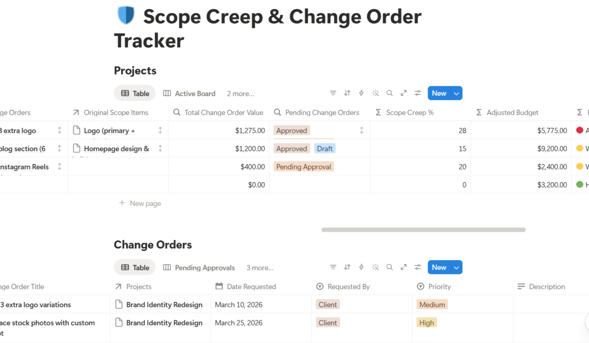Viewport: 589px width, 343px height.
Task: Click the sort icon above the Projects table
Action: point(348,93)
